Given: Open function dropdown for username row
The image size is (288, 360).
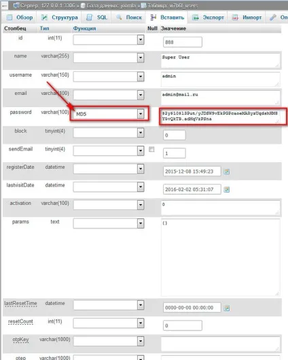Looking at the screenshot, I should click(109, 77).
